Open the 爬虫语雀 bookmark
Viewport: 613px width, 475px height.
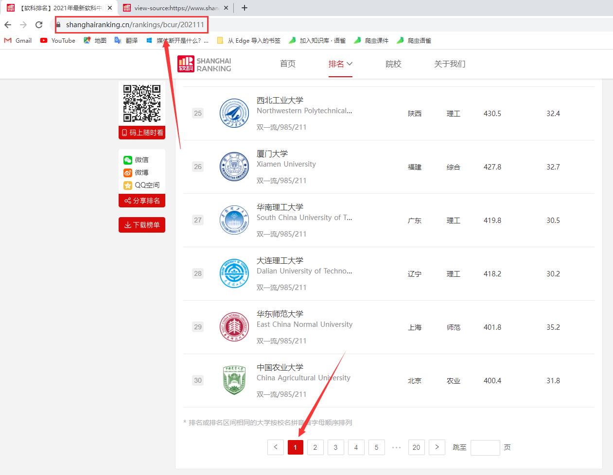[x=414, y=41]
